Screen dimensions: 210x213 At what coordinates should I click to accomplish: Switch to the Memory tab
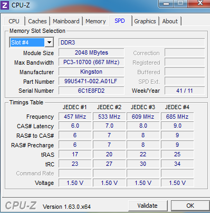(96, 21)
